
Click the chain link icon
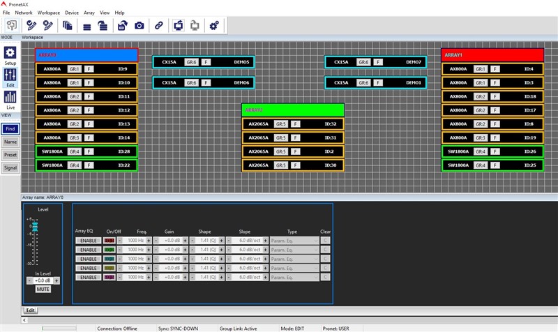[x=159, y=25]
